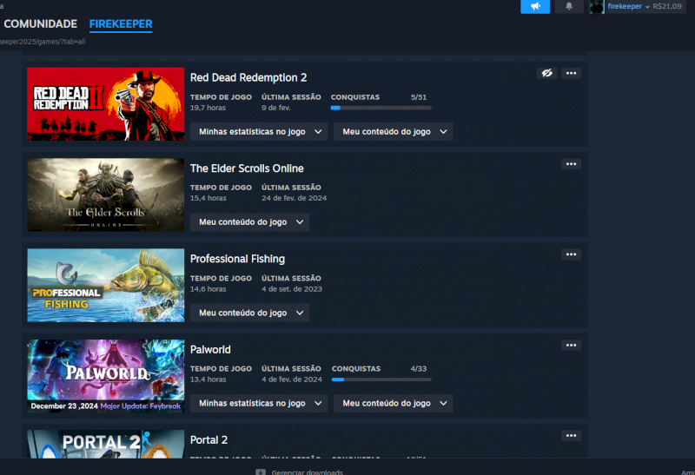Open The Elder Scrolls Online title link

click(247, 168)
